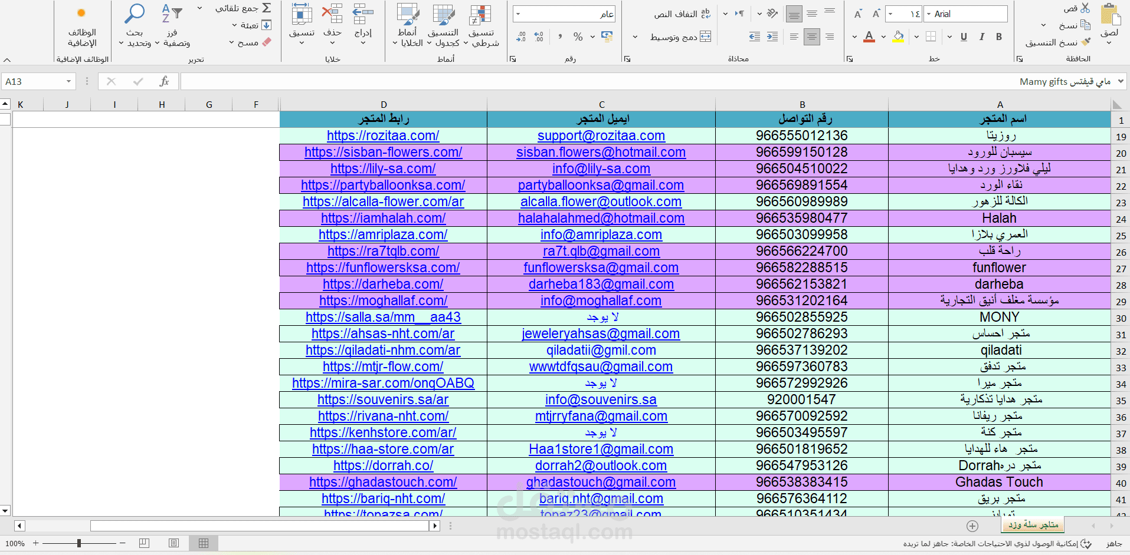Select the متاجر سلة ورد sheet tab
This screenshot has width=1130, height=555.
tap(1033, 524)
